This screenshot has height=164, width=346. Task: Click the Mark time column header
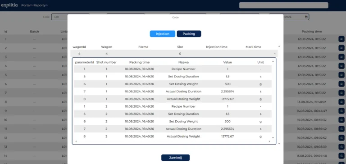pyautogui.click(x=253, y=47)
